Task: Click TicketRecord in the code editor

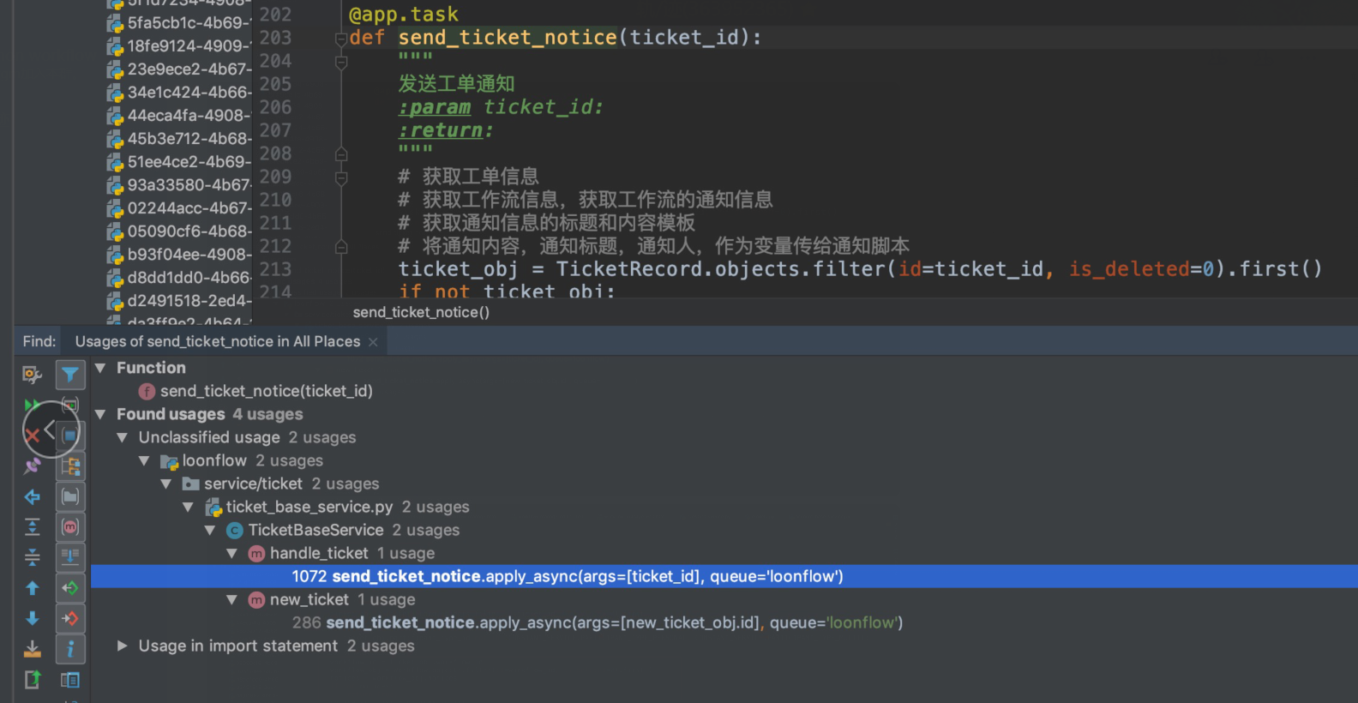Action: click(629, 269)
